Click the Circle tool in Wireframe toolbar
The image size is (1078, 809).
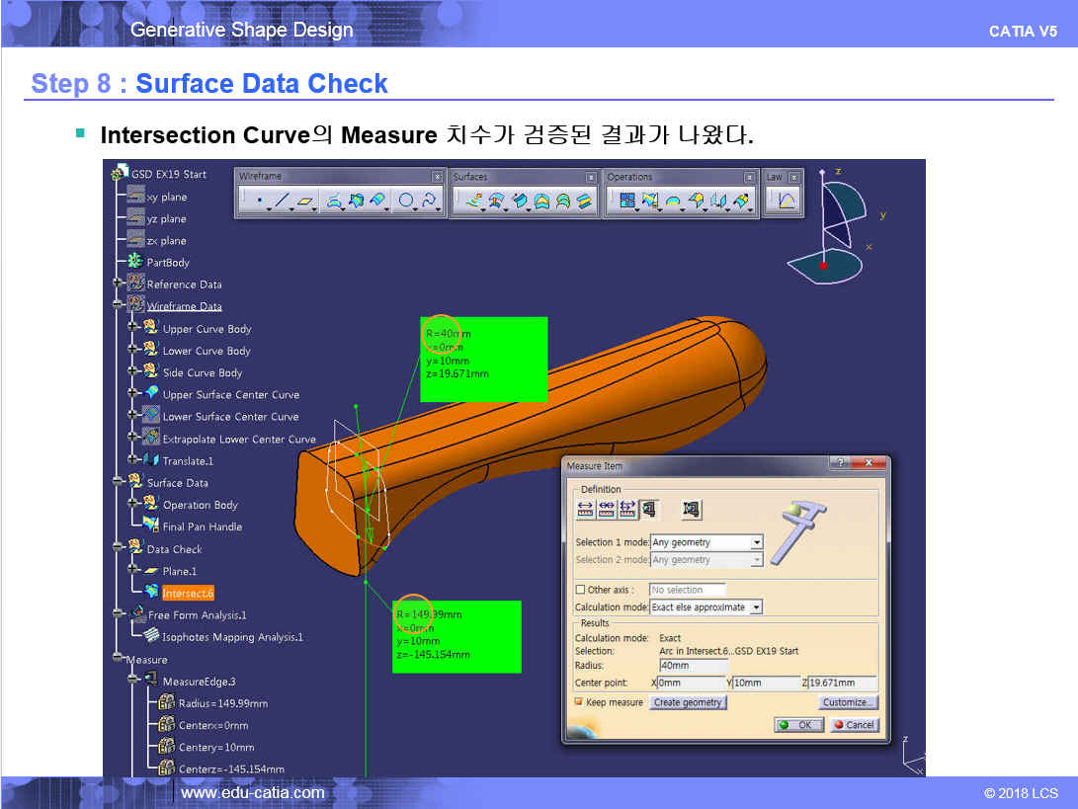(405, 202)
